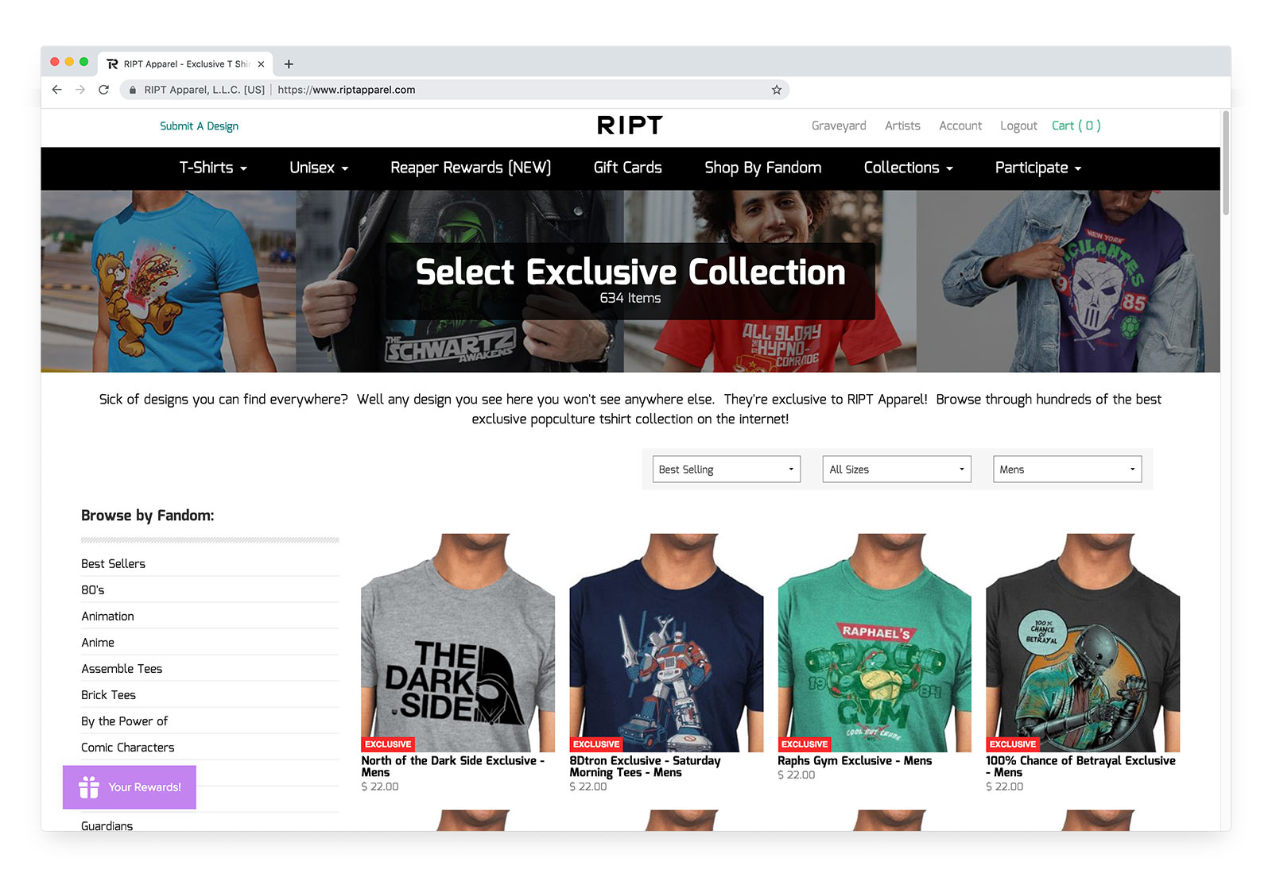Open the Your Rewards gift icon

pos(87,787)
